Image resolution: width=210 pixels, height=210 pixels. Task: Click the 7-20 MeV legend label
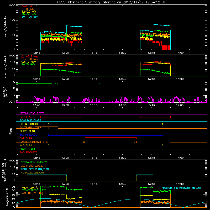click(x=28, y=64)
